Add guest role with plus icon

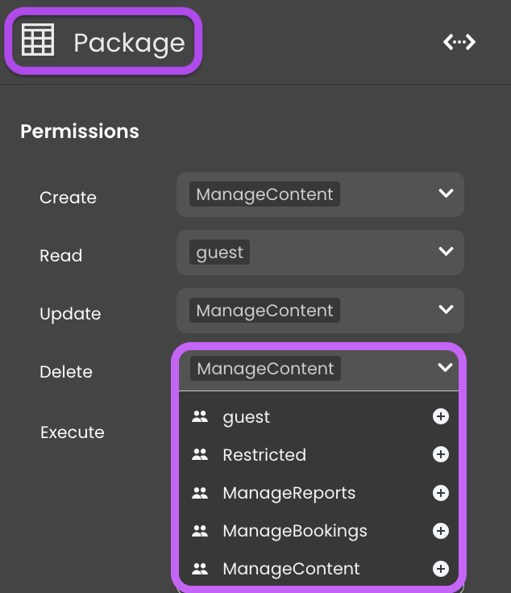coord(440,416)
